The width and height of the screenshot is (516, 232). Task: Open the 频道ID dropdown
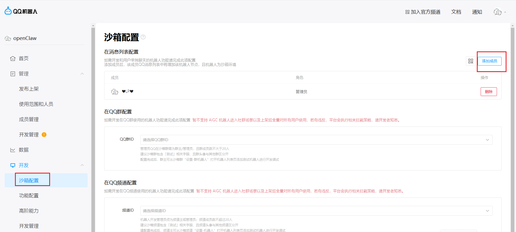point(316,211)
